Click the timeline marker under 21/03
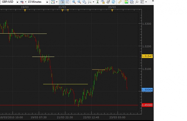Viewport: 187px width, 121px height. [x=62, y=11]
